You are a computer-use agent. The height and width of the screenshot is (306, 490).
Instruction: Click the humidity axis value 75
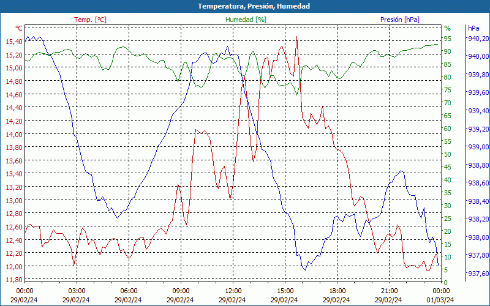click(x=448, y=90)
